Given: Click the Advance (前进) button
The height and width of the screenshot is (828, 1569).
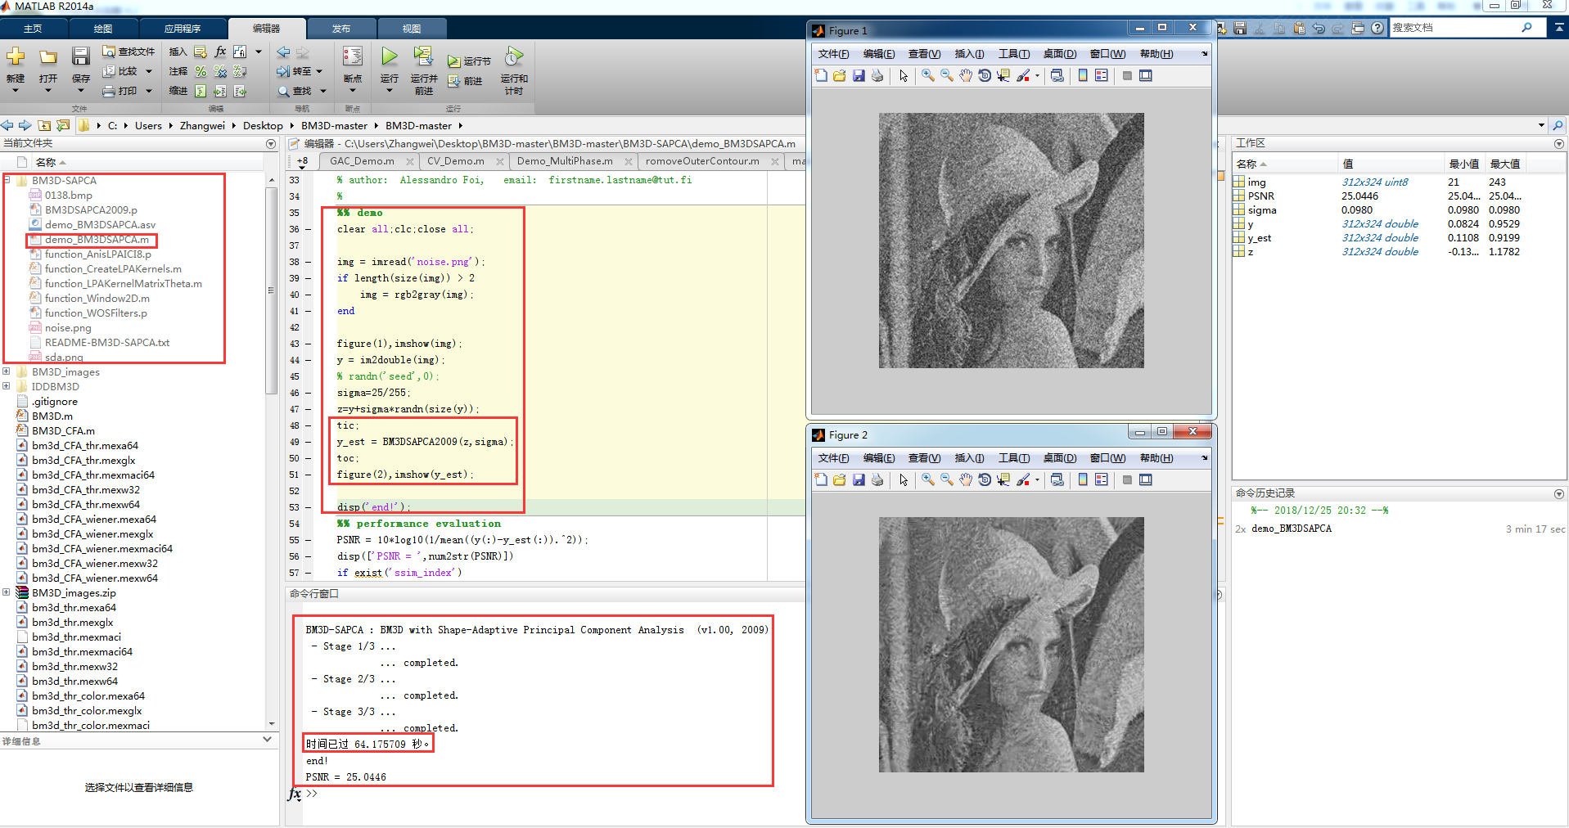Looking at the screenshot, I should pos(465,81).
